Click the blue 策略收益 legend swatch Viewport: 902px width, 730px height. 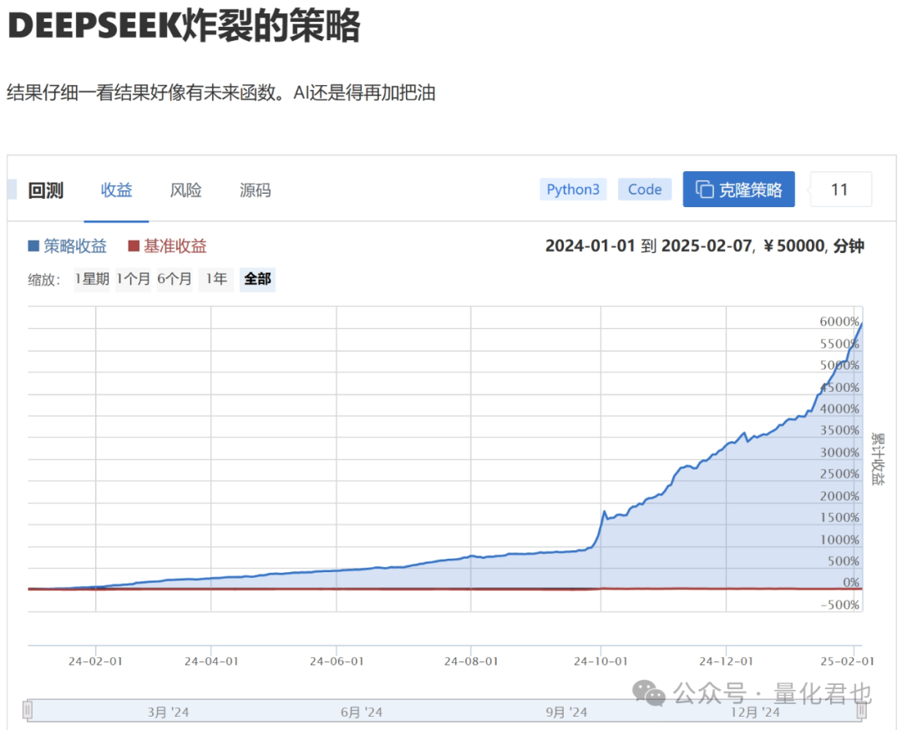pos(33,246)
